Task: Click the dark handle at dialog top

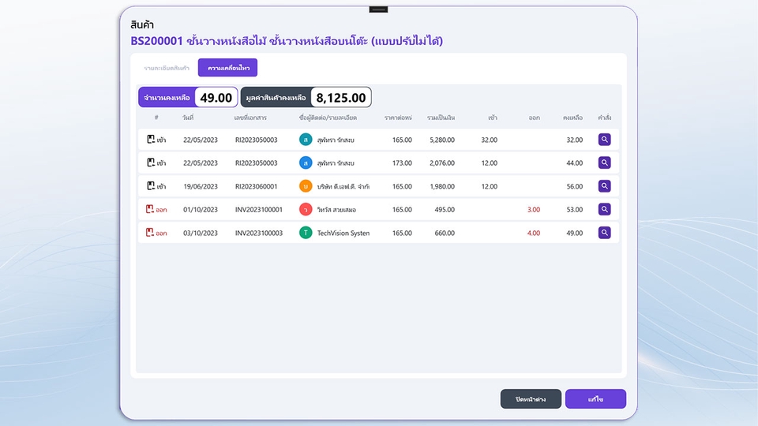Action: tap(378, 9)
